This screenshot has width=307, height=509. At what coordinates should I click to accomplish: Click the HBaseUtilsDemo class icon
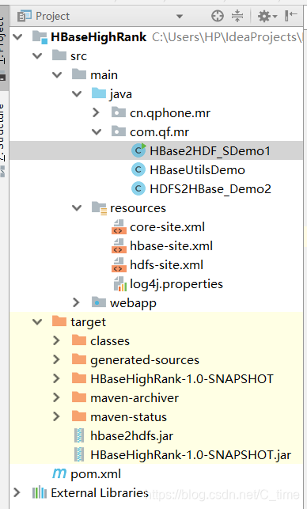tap(138, 169)
